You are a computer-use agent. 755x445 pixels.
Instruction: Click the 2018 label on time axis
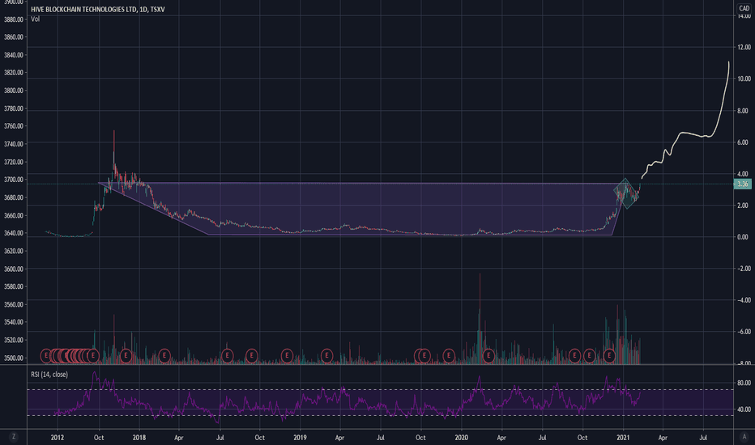pos(139,437)
